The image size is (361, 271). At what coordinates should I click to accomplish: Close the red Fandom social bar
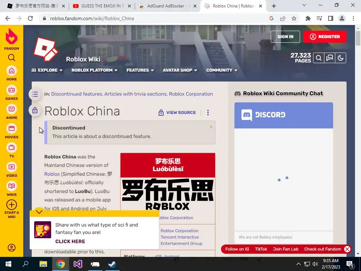tap(347, 249)
